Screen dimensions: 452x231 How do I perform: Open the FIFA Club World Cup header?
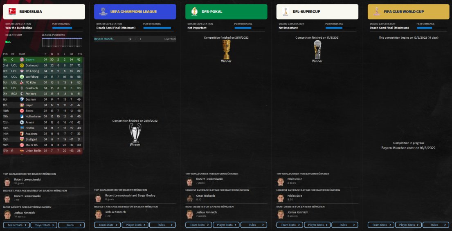409,12
